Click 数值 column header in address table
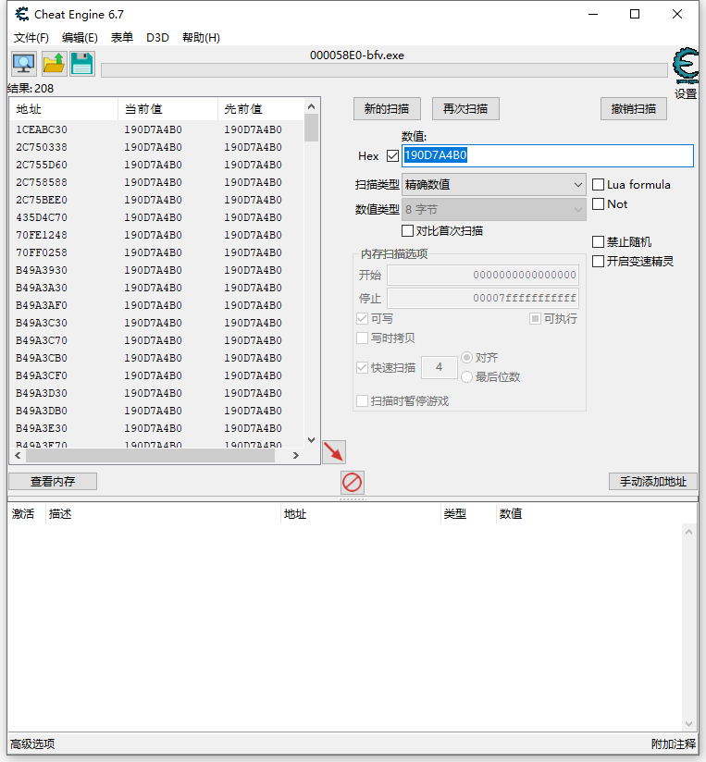Viewport: 706px width, 762px height. coord(596,513)
